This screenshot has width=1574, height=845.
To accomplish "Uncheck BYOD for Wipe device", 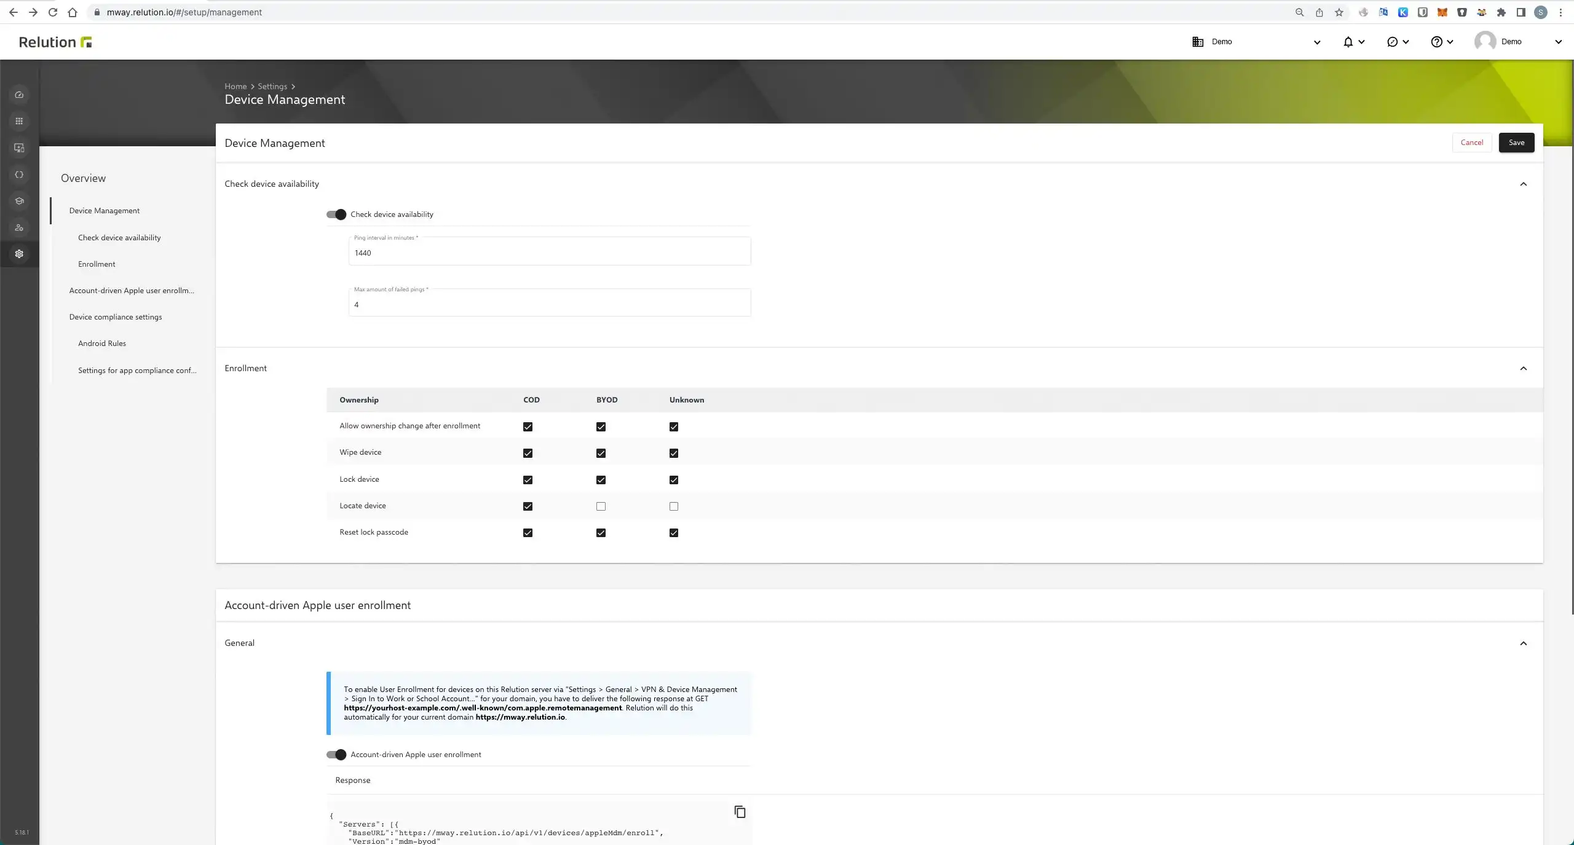I will click(x=601, y=453).
